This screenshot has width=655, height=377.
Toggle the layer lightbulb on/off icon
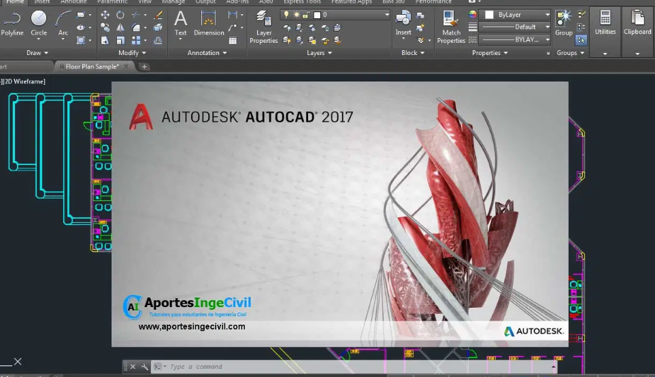click(x=286, y=14)
